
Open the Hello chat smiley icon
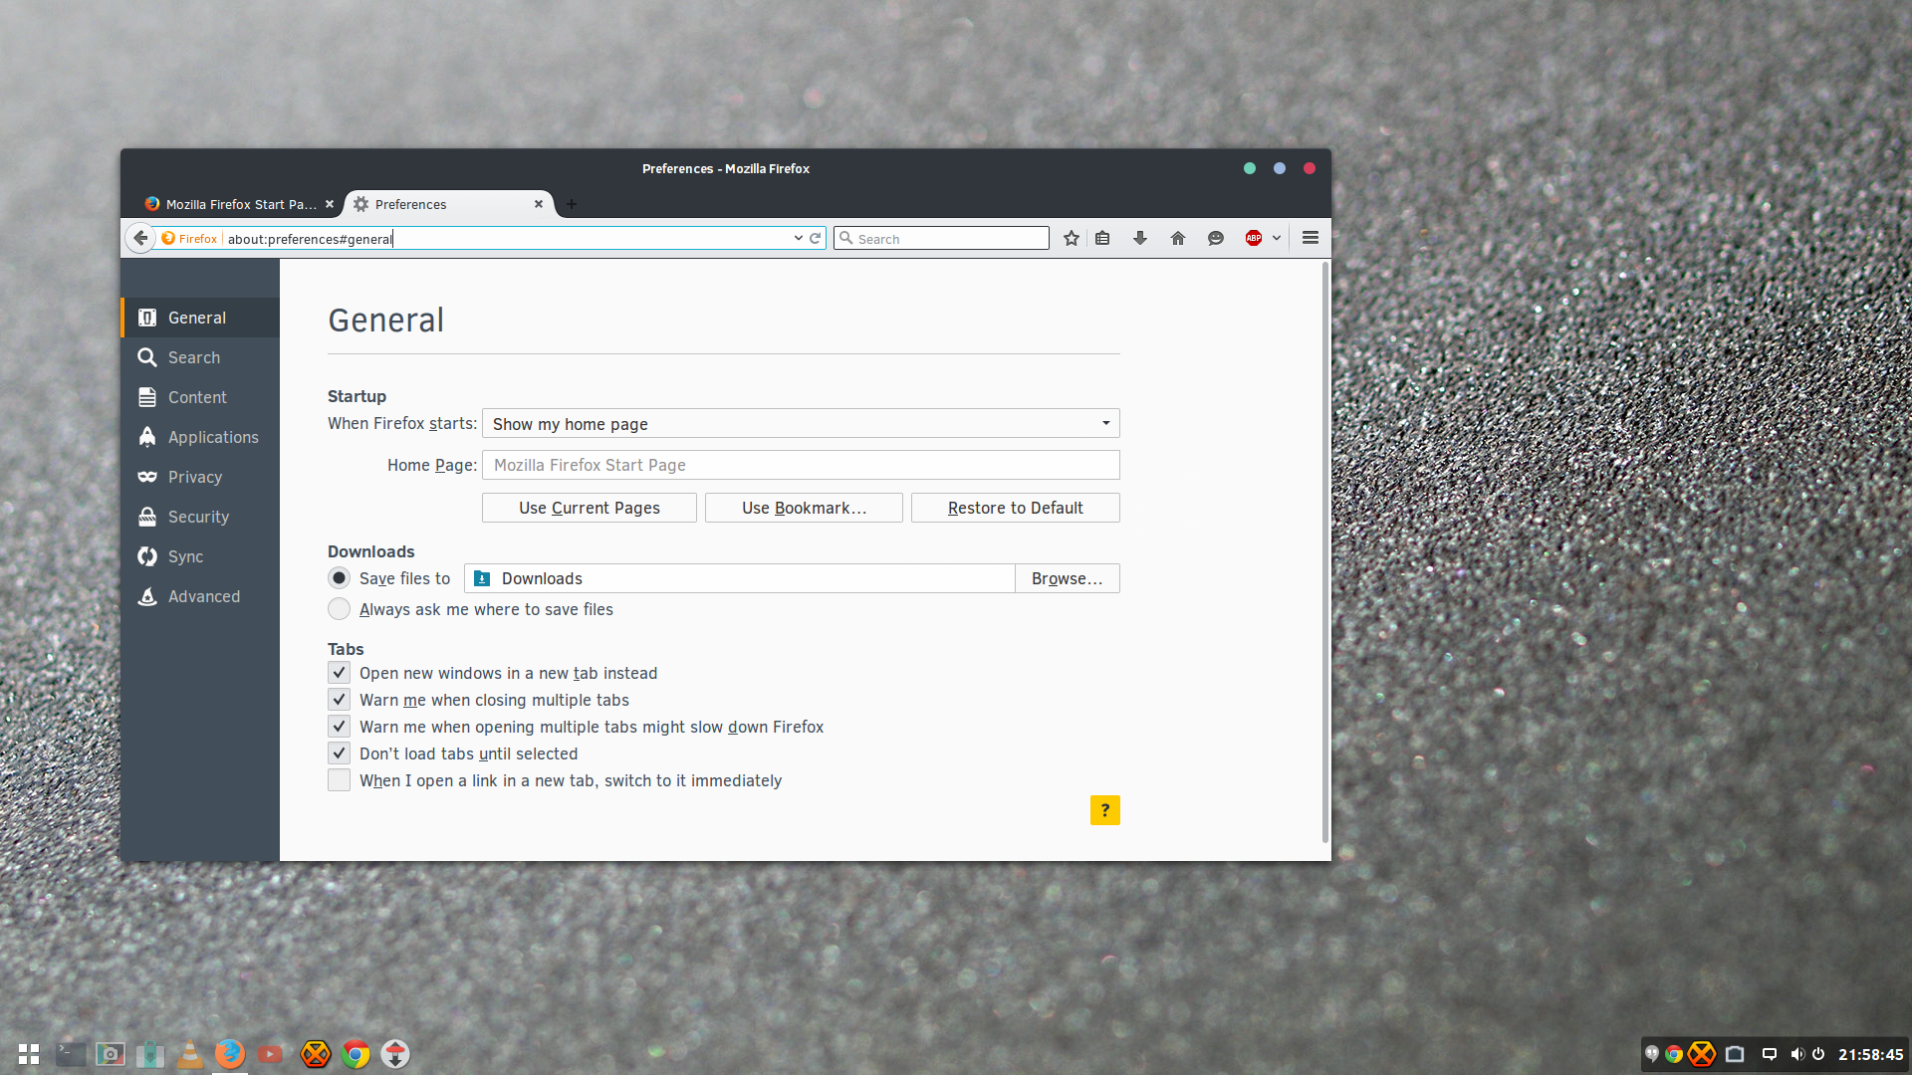pyautogui.click(x=1216, y=238)
